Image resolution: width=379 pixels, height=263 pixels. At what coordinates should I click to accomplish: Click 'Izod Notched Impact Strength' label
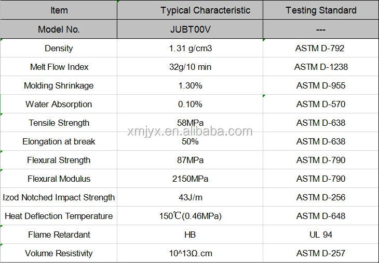(x=59, y=197)
